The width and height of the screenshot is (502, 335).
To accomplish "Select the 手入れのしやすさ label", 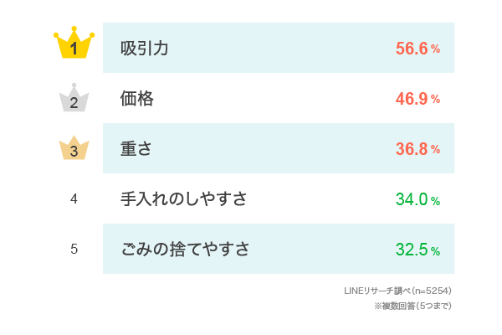I will coord(184,199).
